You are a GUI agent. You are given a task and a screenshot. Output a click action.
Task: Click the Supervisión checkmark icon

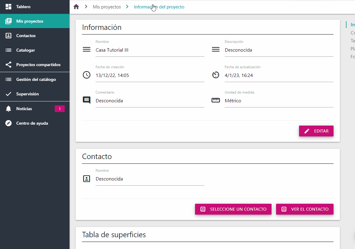tap(8, 94)
